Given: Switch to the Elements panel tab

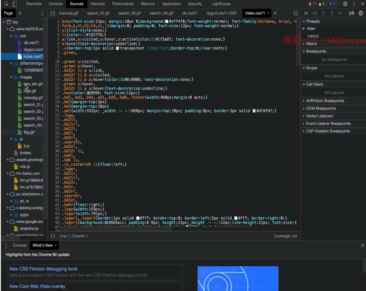Looking at the screenshot, I should pos(34,4).
